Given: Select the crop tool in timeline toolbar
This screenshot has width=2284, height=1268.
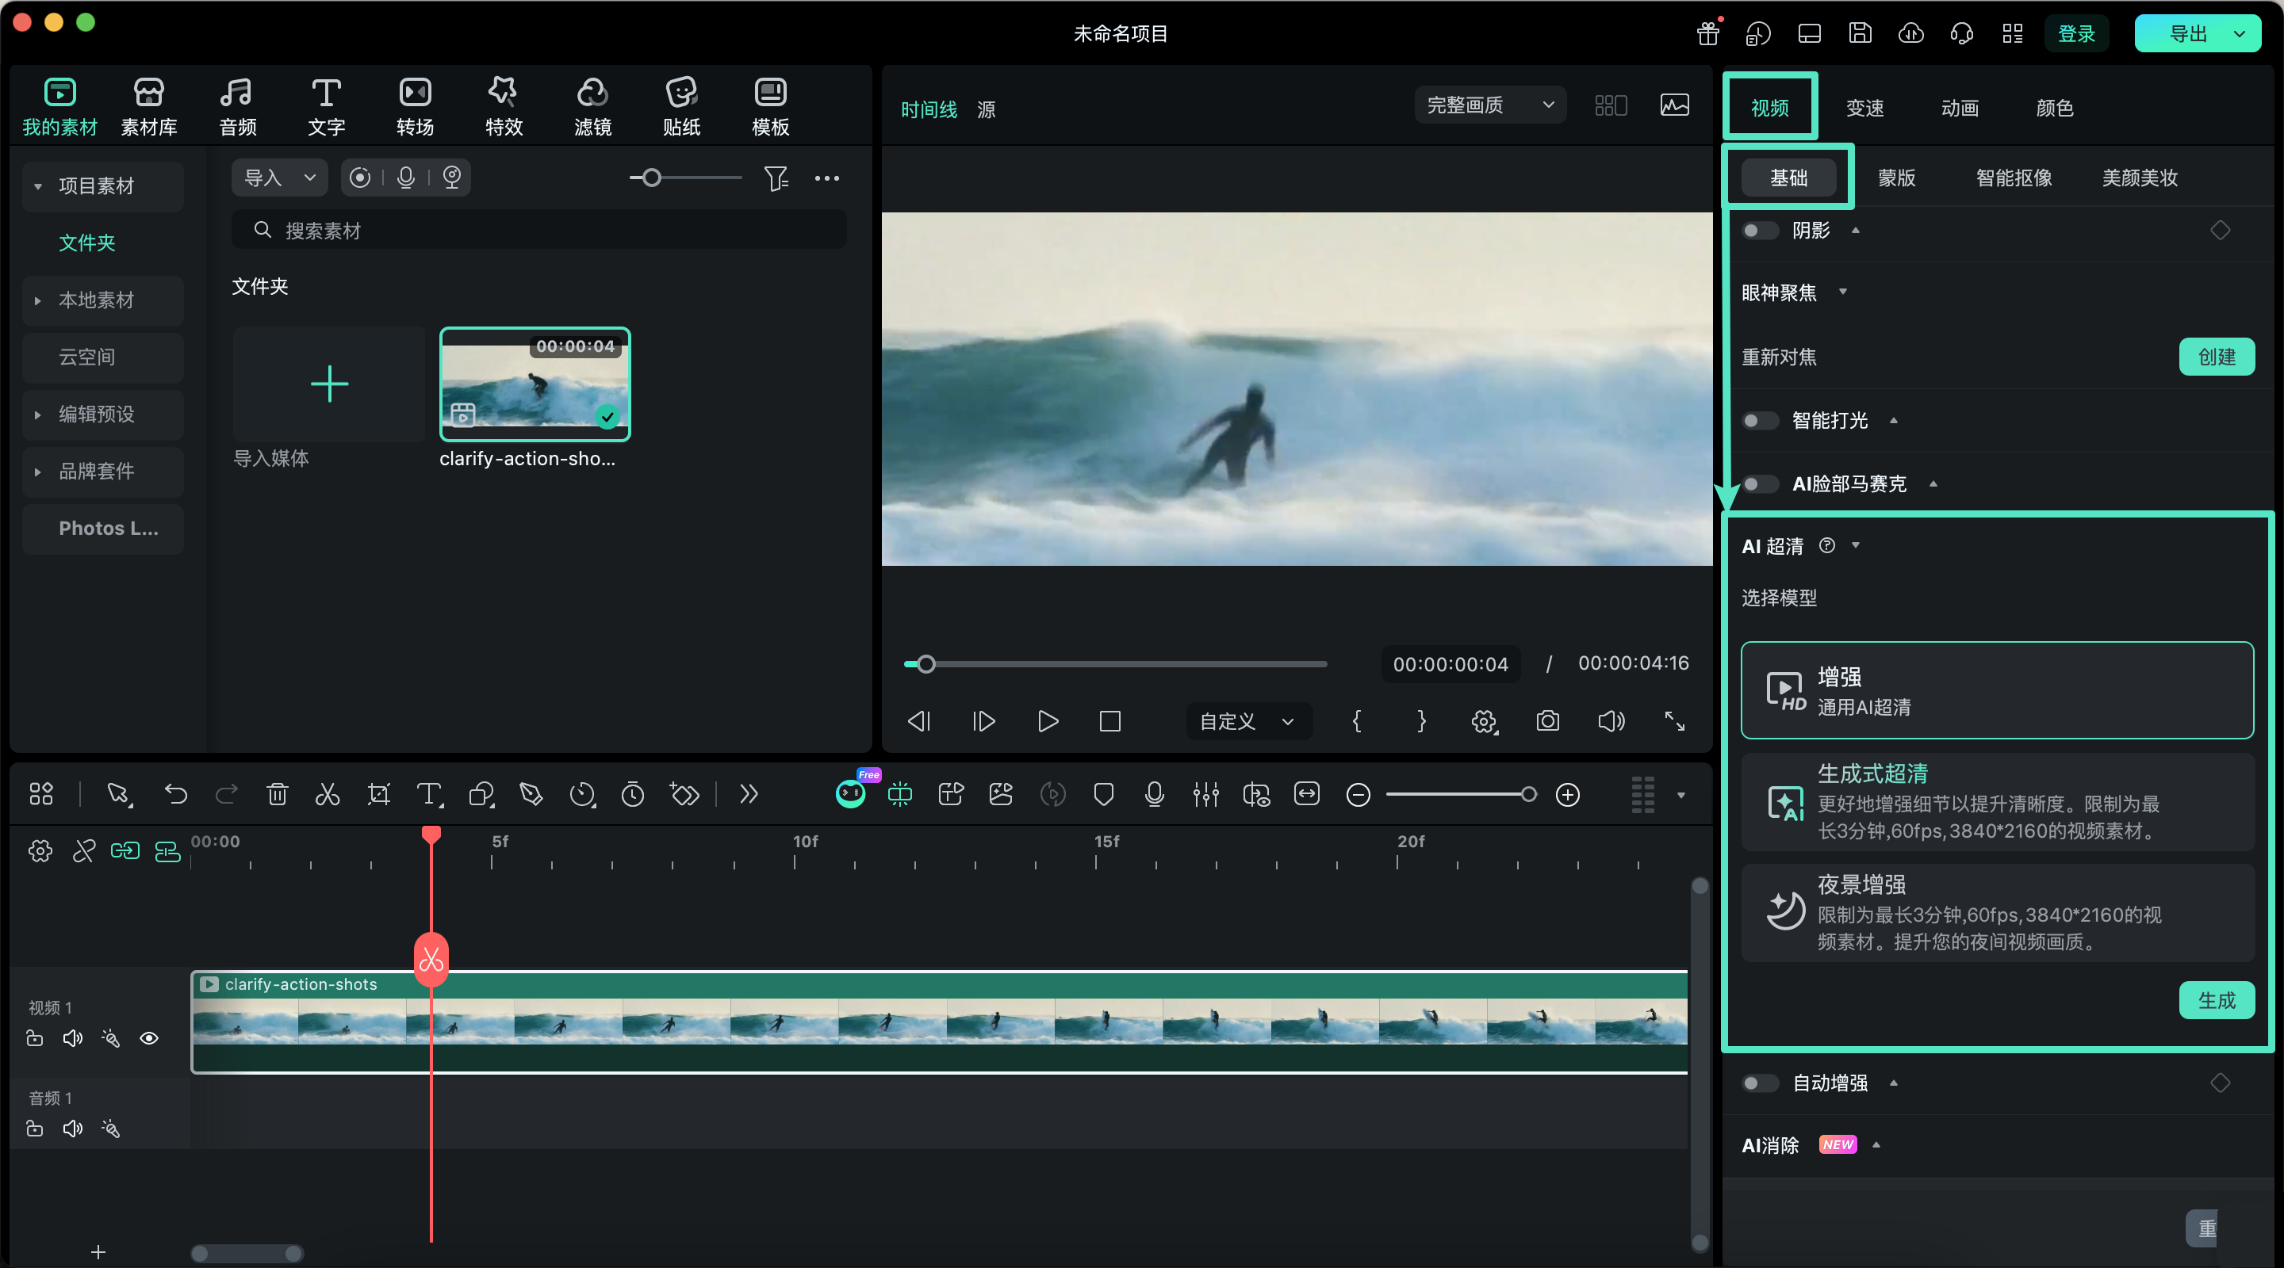Looking at the screenshot, I should click(378, 794).
